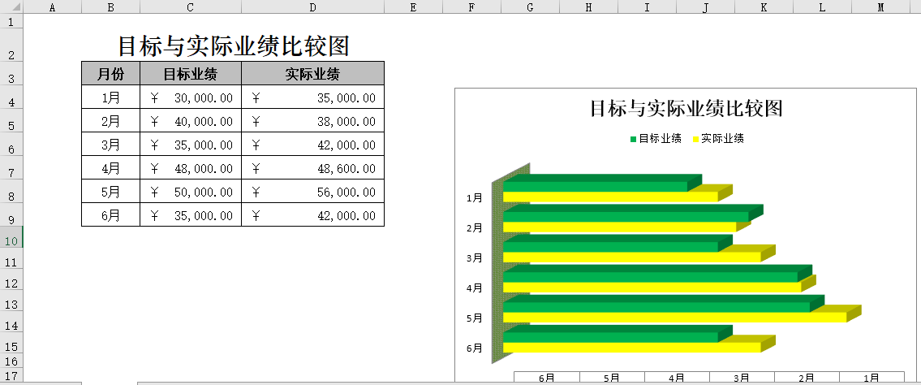The height and width of the screenshot is (385, 921).
Task: Select the 实际业绩 table header cell
Action: (x=312, y=74)
